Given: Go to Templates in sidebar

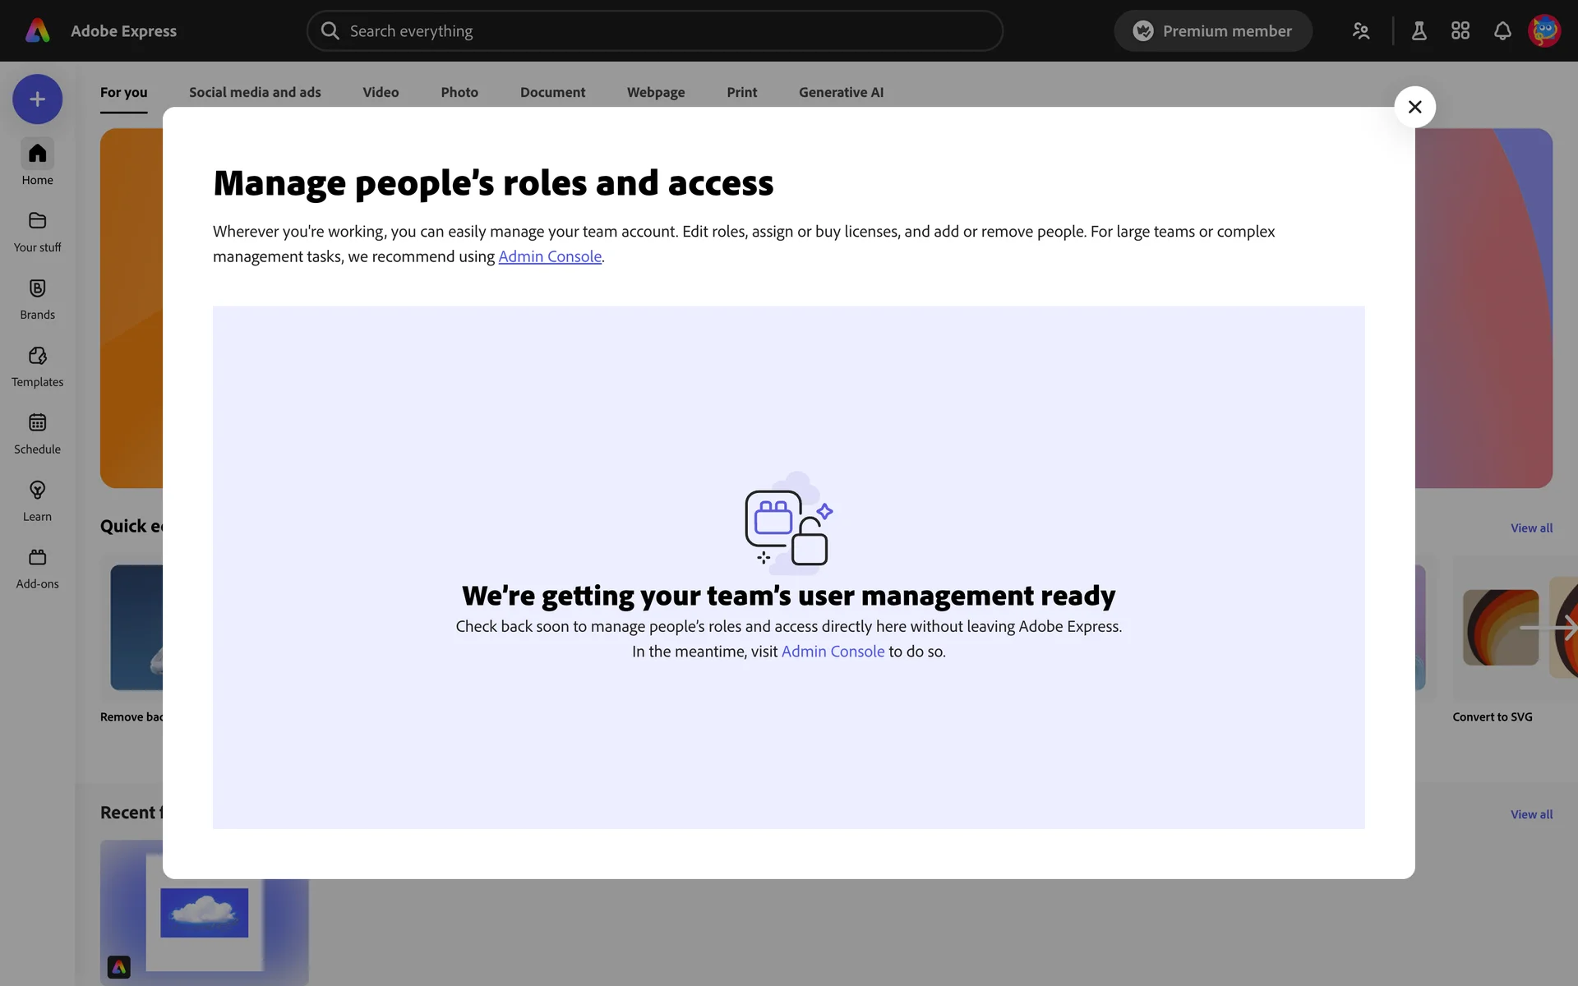Looking at the screenshot, I should 37,366.
